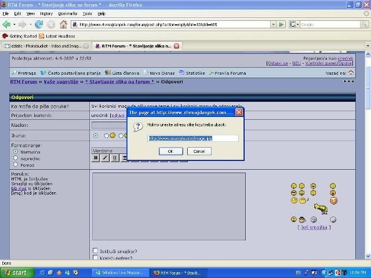Open the Help menu
This screenshot has height=278, width=371.
click(x=101, y=14)
